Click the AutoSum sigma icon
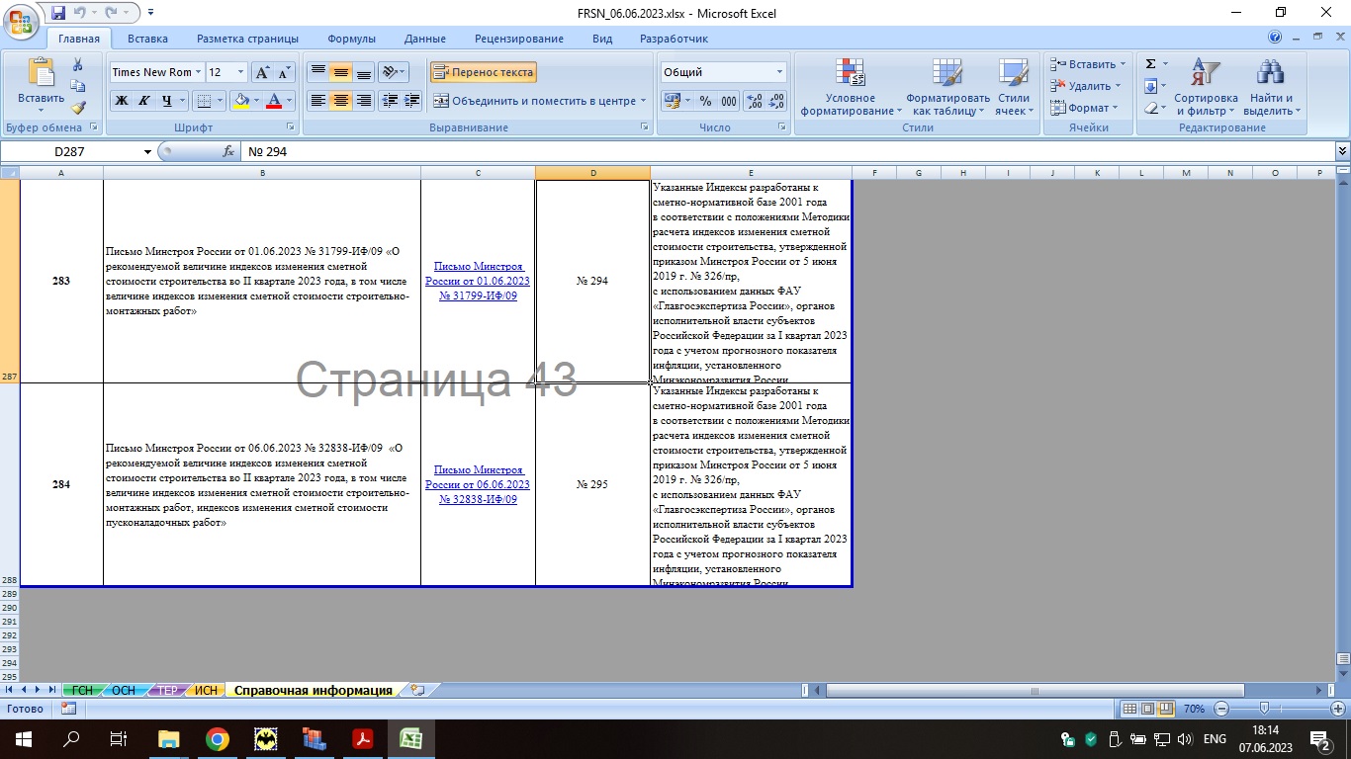1351x759 pixels. 1150,64
